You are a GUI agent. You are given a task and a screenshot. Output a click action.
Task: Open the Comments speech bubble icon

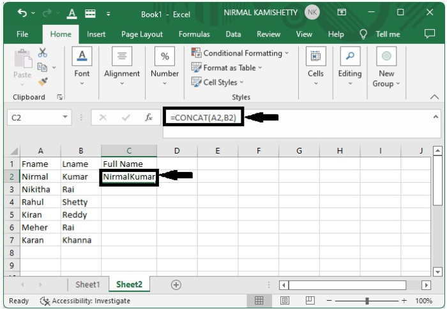pos(429,34)
